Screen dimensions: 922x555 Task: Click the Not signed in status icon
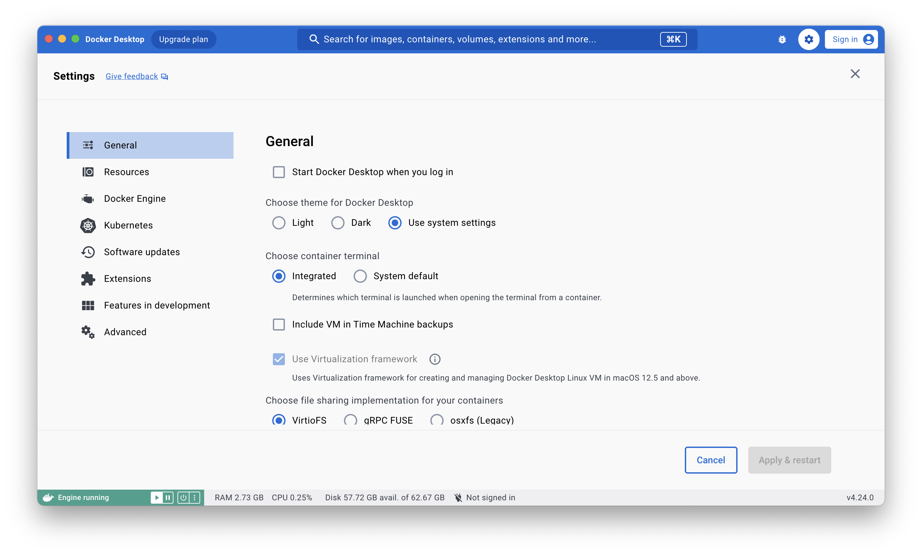click(458, 497)
